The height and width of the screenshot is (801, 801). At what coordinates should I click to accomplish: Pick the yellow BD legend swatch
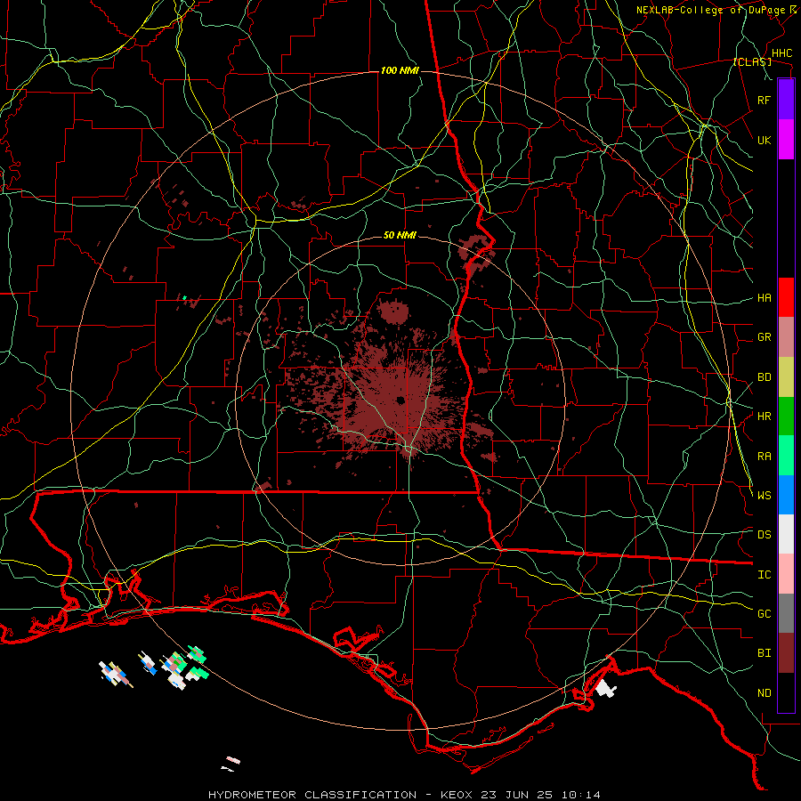tap(786, 376)
